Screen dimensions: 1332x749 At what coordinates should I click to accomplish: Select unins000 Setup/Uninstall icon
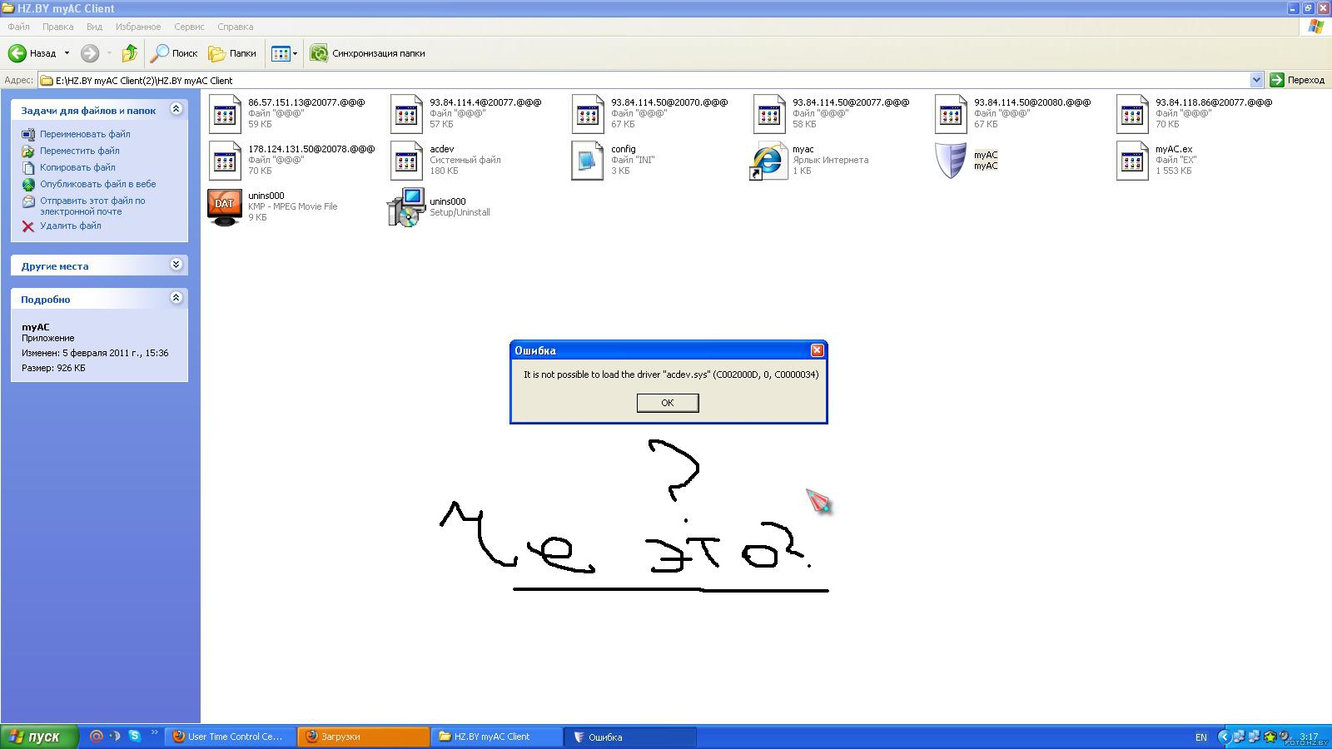(406, 207)
